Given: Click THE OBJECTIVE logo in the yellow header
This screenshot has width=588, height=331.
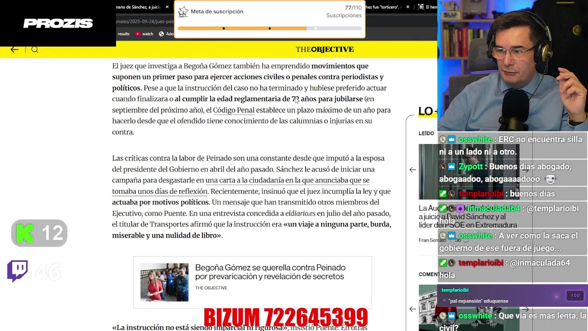Looking at the screenshot, I should coord(325,50).
